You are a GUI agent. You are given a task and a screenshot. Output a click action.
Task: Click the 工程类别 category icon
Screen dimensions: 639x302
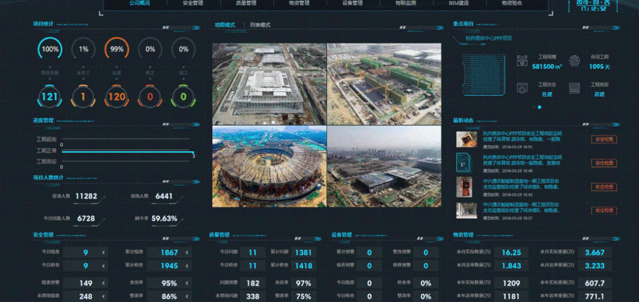pos(574,88)
